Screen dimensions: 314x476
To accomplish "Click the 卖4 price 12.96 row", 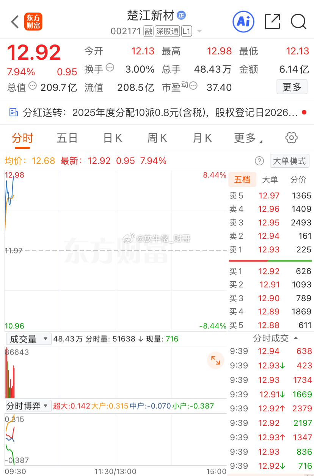I will pos(270,209).
